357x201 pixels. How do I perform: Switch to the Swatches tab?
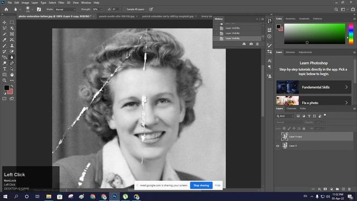(290, 18)
